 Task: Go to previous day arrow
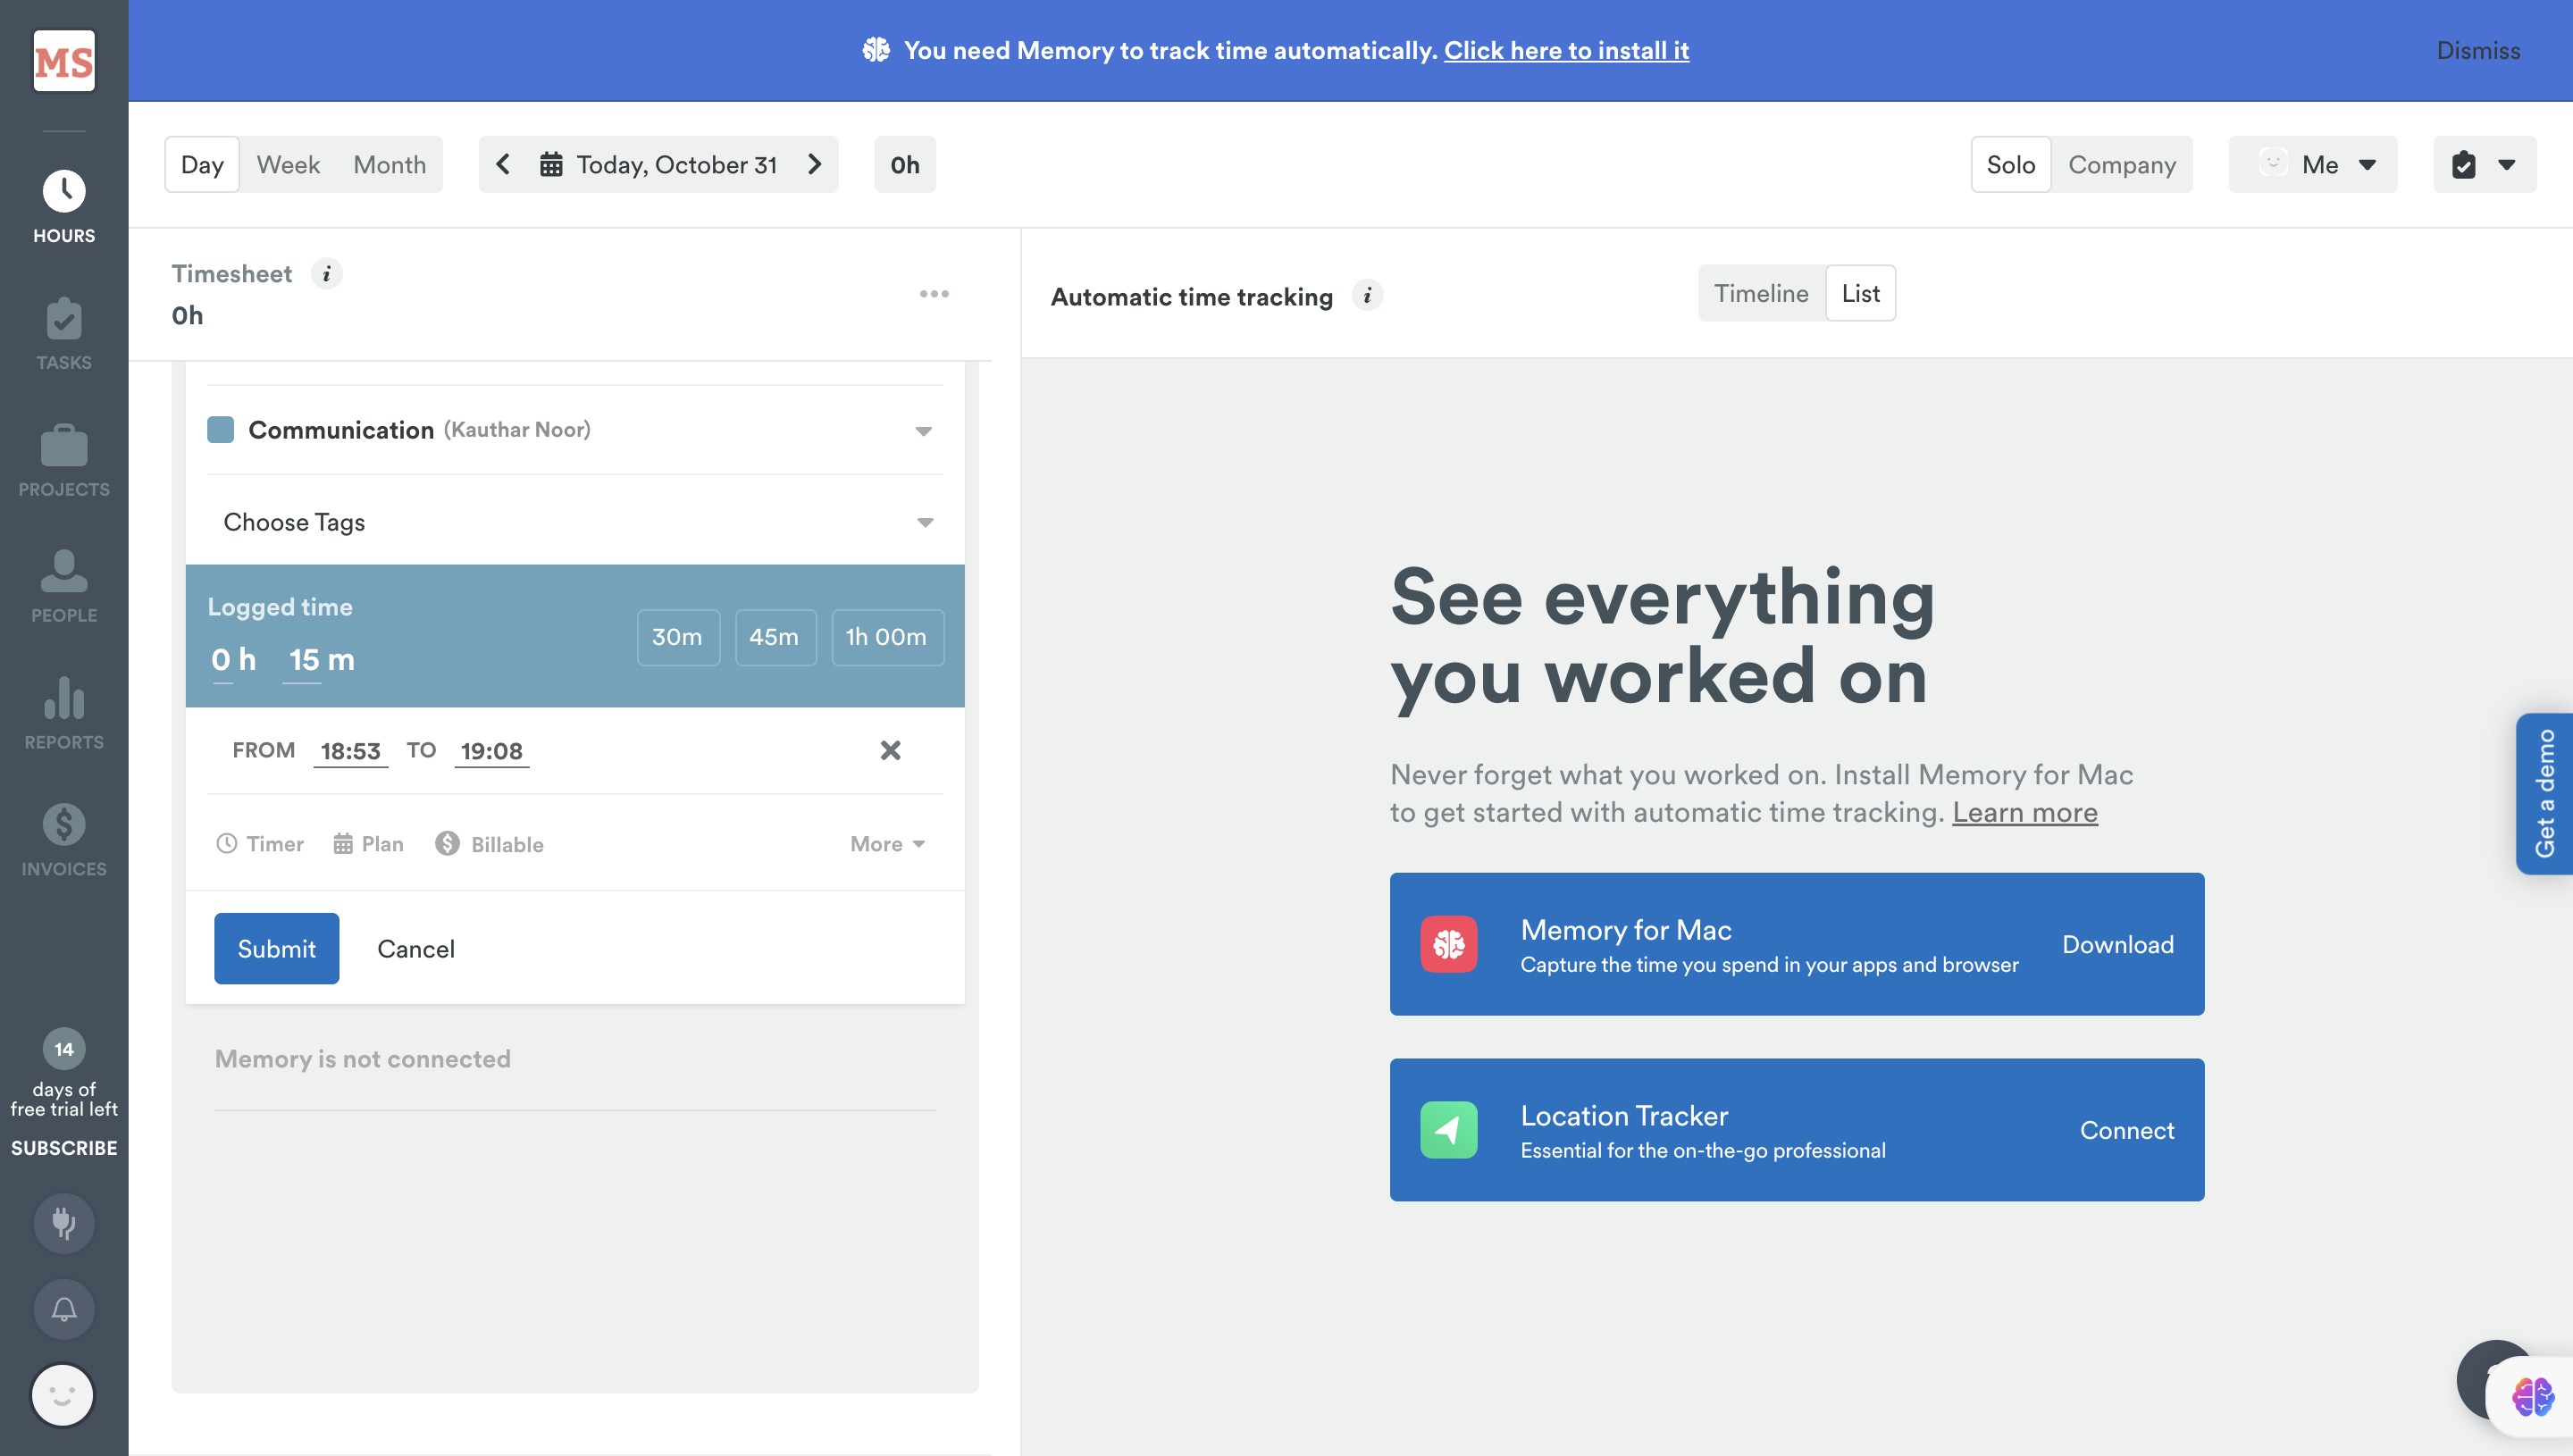(x=503, y=164)
